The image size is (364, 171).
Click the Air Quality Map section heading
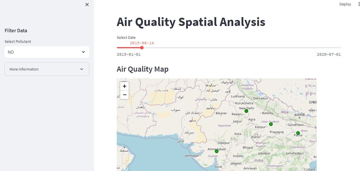tap(142, 69)
